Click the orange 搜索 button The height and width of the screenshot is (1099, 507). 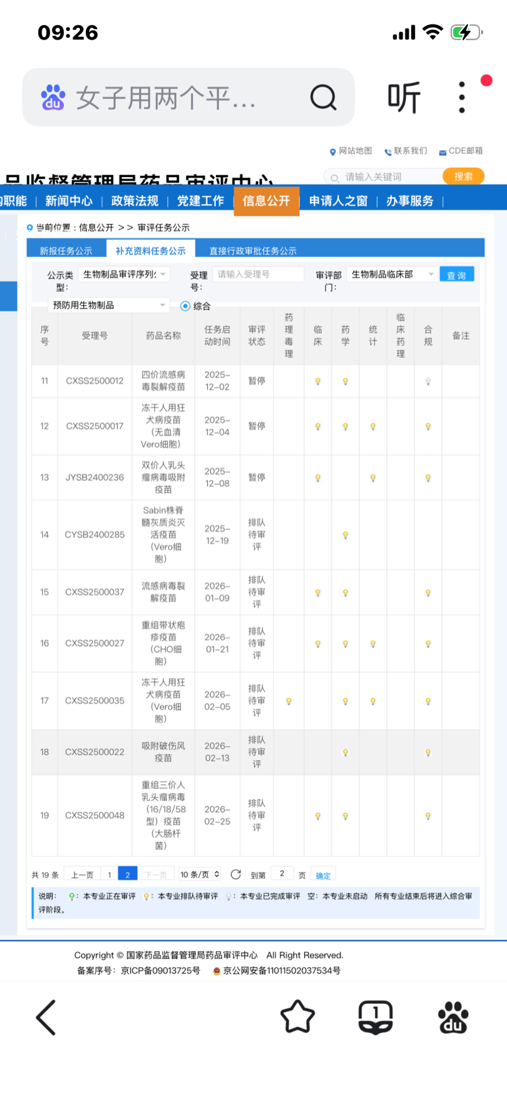point(463,176)
